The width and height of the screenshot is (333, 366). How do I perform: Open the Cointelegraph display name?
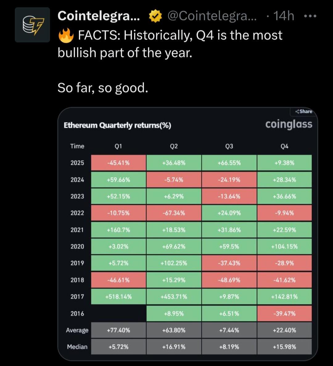tap(99, 16)
